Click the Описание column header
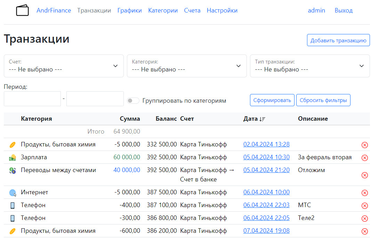 (x=313, y=119)
